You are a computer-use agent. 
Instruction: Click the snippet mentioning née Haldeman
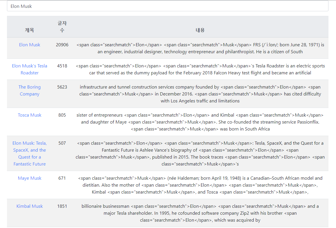coord(200,185)
